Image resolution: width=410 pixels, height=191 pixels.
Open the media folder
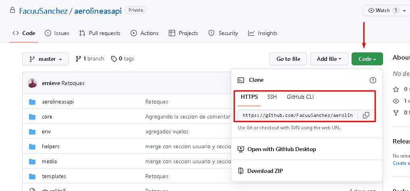[49, 162]
